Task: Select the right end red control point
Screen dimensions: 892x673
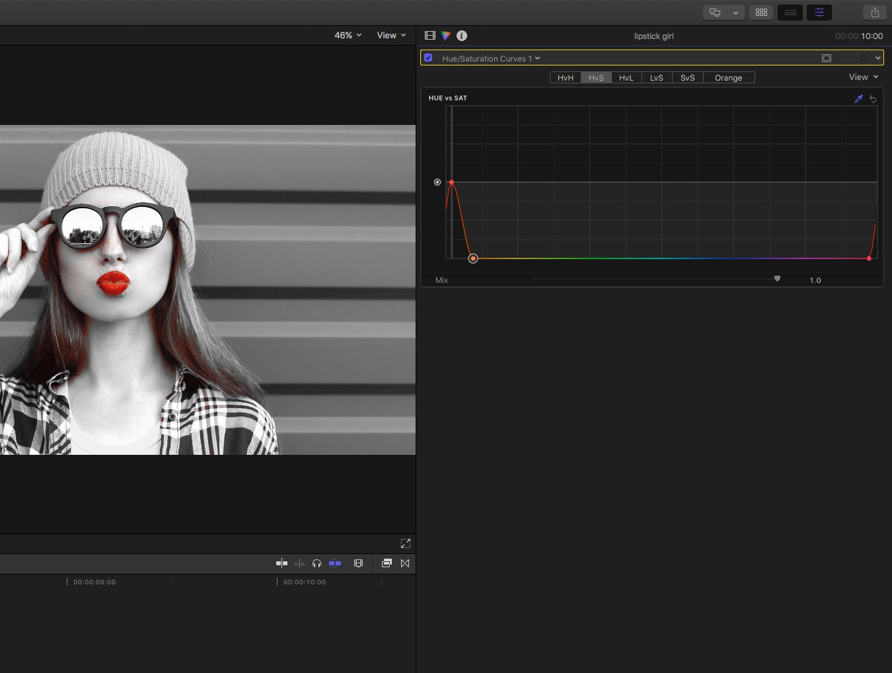Action: coord(869,258)
